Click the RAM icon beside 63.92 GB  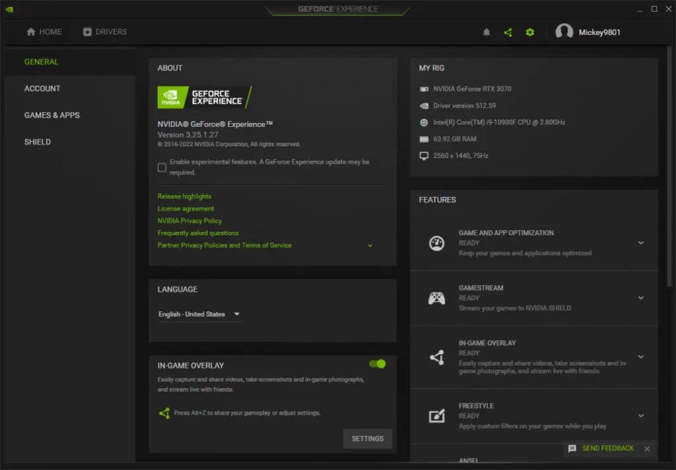click(424, 139)
